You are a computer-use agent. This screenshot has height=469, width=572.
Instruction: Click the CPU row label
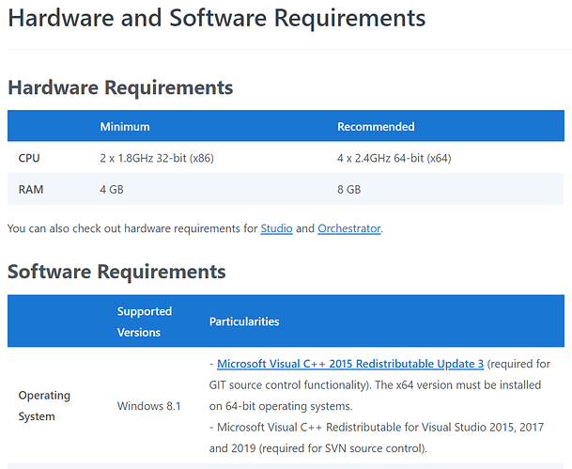pyautogui.click(x=29, y=158)
